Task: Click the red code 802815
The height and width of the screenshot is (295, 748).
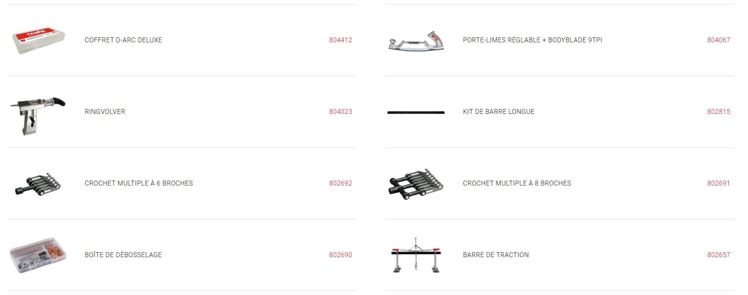Action: (x=719, y=112)
